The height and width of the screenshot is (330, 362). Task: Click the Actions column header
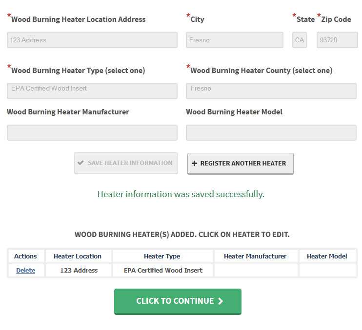point(25,257)
